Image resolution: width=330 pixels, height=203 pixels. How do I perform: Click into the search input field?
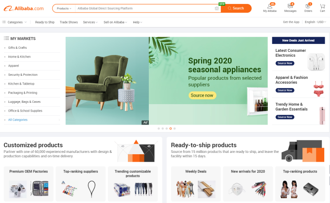pos(145,8)
